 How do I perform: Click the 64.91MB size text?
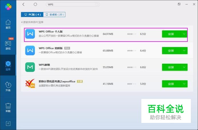pyautogui.click(x=108, y=34)
